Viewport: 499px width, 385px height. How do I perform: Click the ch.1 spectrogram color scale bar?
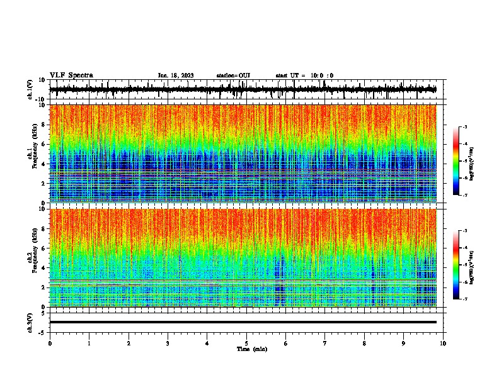(x=456, y=161)
